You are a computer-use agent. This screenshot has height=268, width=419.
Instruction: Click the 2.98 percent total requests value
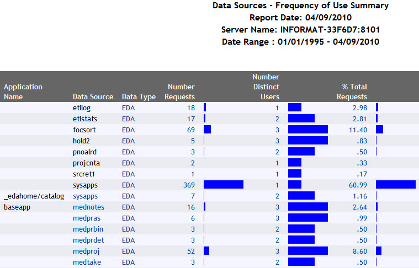pyautogui.click(x=360, y=108)
